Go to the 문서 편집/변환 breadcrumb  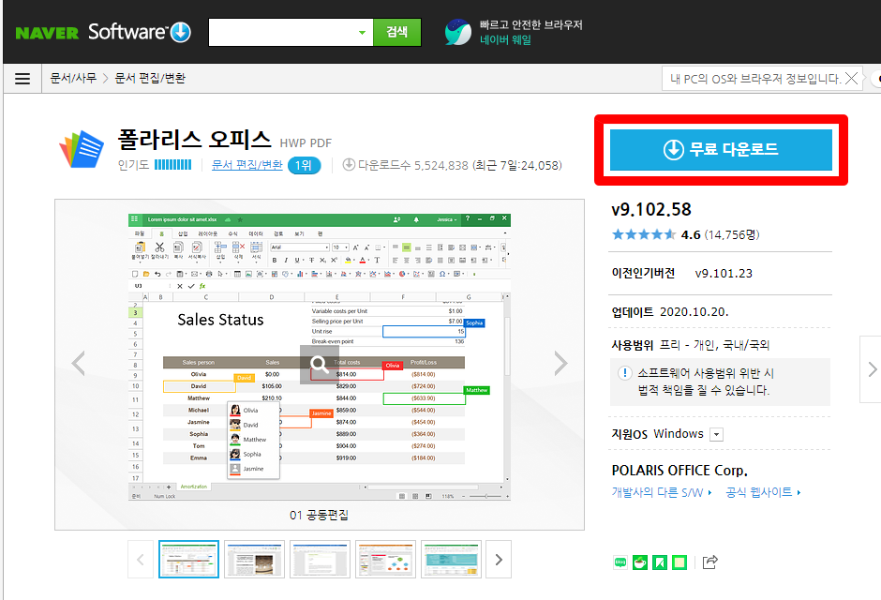[149, 78]
